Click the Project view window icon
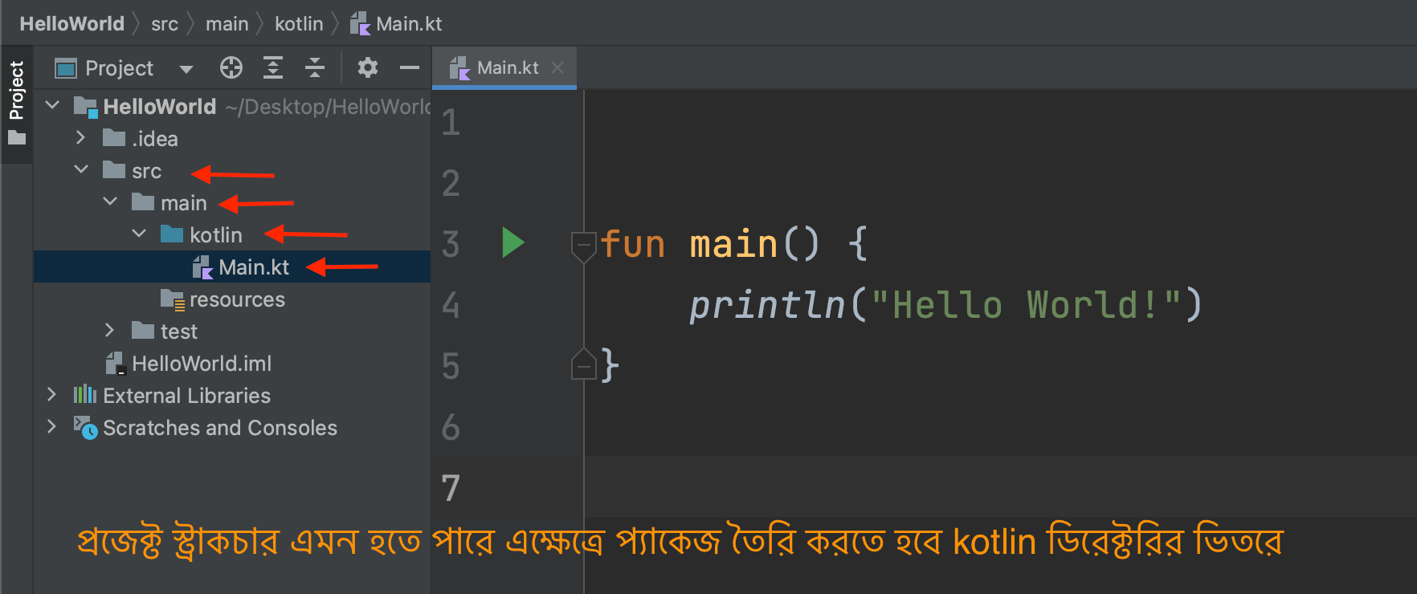Viewport: 1417px width, 594px height. pos(65,68)
